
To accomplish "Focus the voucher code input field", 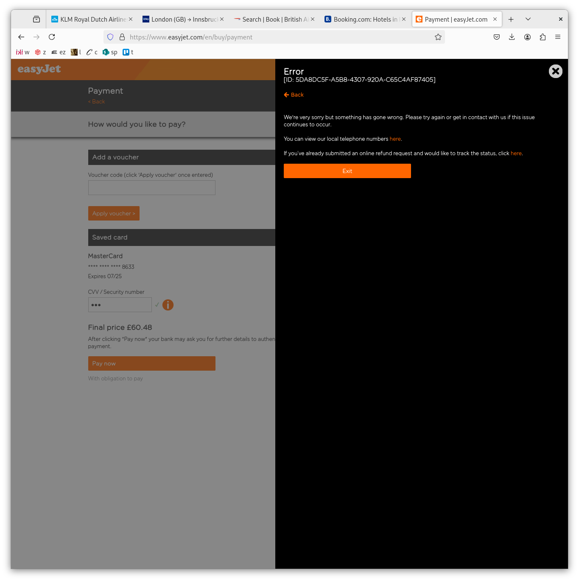I will pyautogui.click(x=151, y=188).
